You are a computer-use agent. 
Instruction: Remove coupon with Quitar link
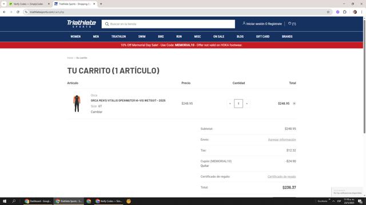coord(205,166)
